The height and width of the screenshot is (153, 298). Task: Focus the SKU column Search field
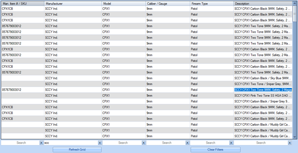tap(20, 143)
